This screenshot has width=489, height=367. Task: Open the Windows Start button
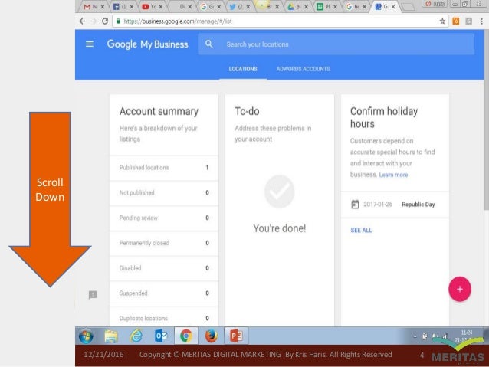click(86, 336)
